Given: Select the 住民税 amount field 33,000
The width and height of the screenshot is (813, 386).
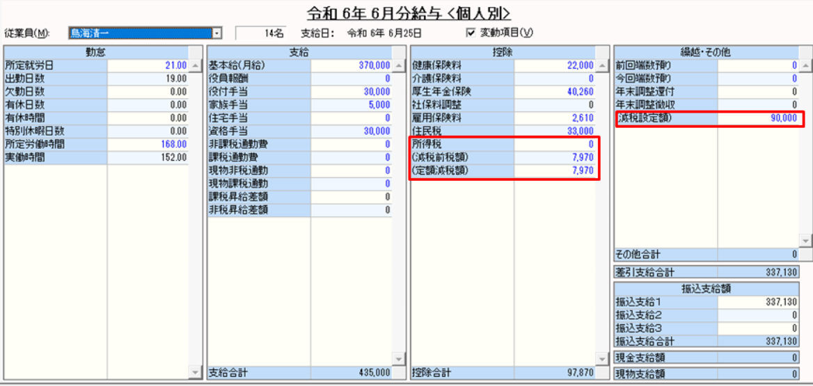Looking at the screenshot, I should (555, 131).
